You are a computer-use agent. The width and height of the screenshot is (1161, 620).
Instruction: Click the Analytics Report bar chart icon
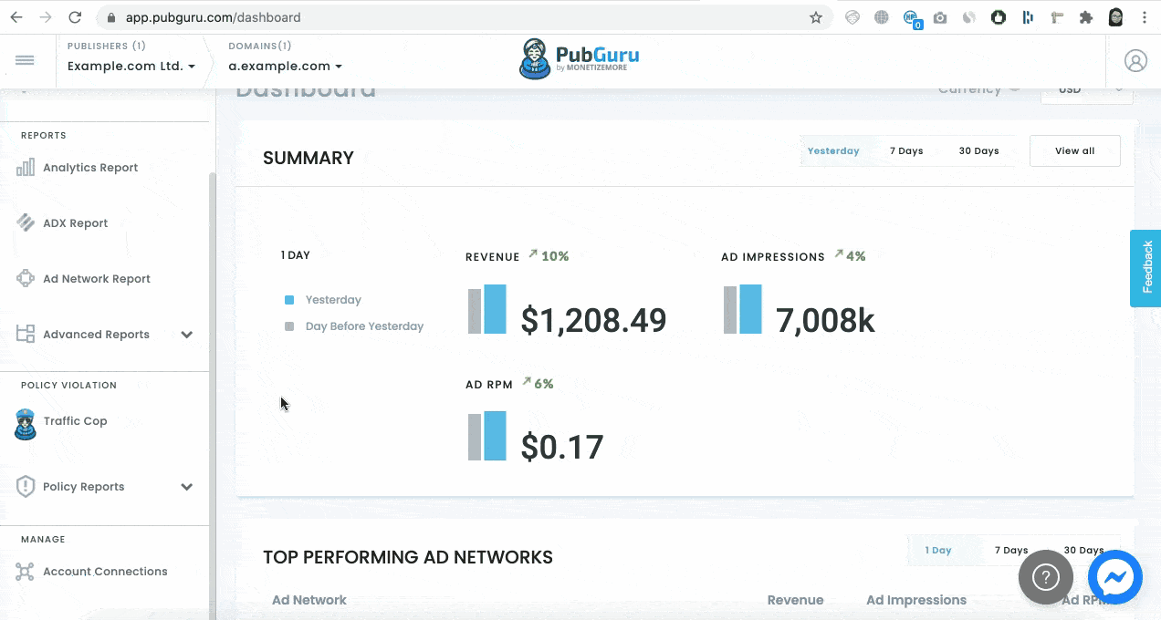click(26, 168)
